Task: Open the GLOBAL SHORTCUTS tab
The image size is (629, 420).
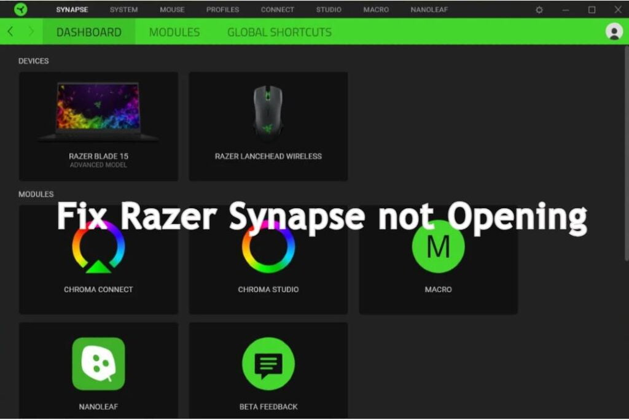Action: tap(279, 32)
